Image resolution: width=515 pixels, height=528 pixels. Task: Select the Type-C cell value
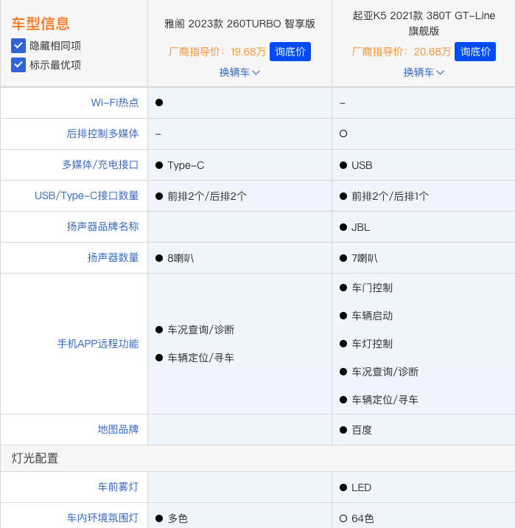click(186, 165)
